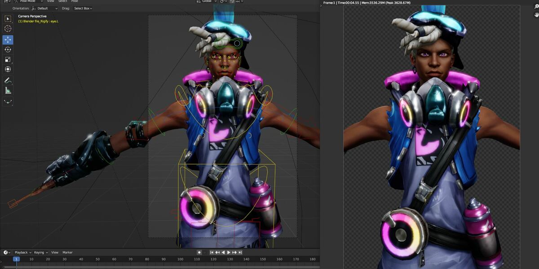Image resolution: width=539 pixels, height=269 pixels.
Task: Open the 3D viewport editor type menu
Action: tap(6, 1)
